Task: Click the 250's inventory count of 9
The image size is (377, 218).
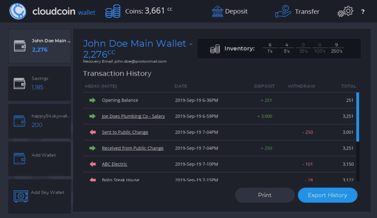Action: 337,45
